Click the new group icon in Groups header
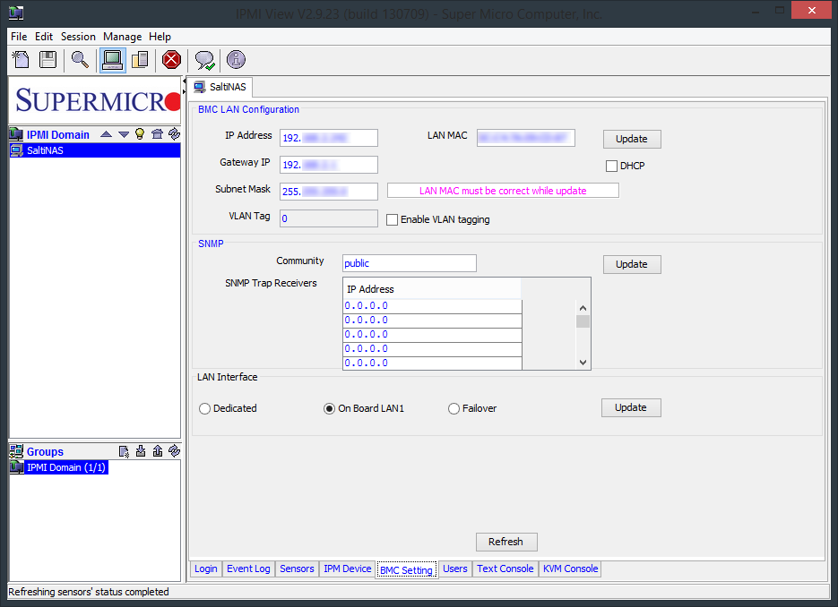 pyautogui.click(x=124, y=451)
